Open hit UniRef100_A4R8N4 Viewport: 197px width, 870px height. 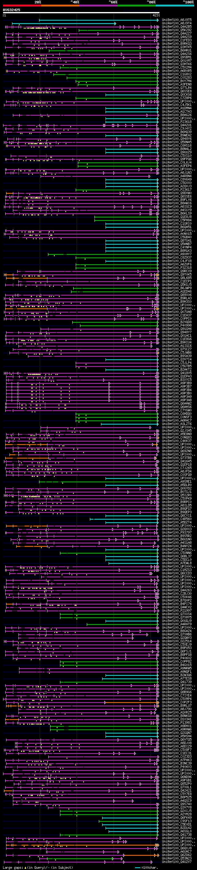[177, 176]
